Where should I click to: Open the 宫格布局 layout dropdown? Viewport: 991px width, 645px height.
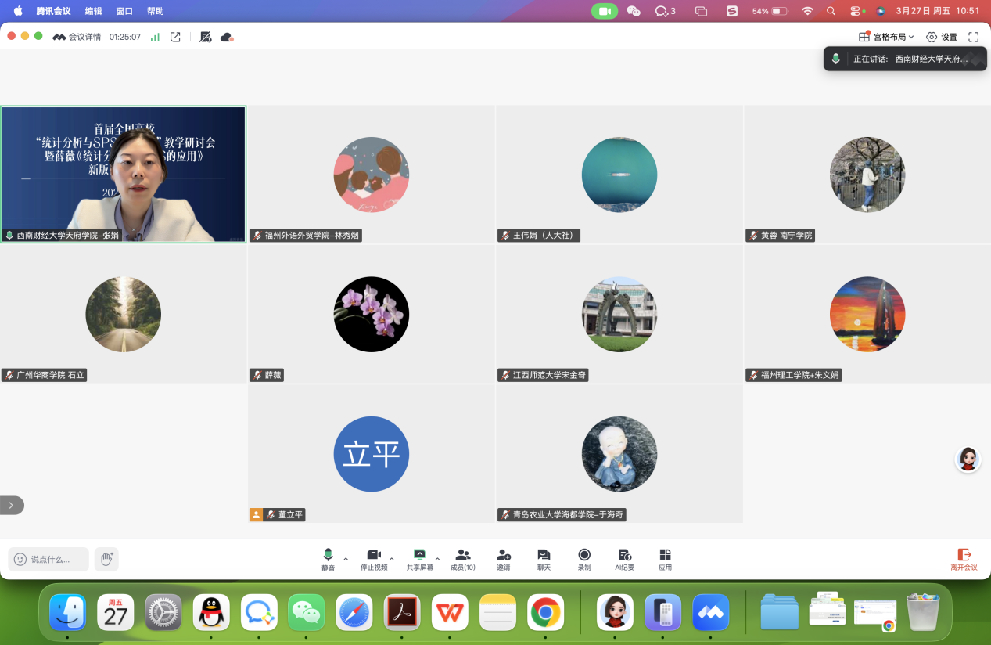pyautogui.click(x=886, y=37)
